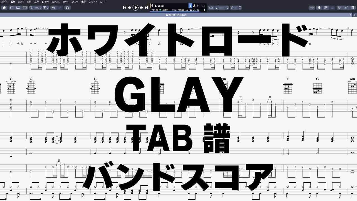Show the drums view
Image resolution: width=357 pixels, height=201 pixels.
tap(332, 8)
